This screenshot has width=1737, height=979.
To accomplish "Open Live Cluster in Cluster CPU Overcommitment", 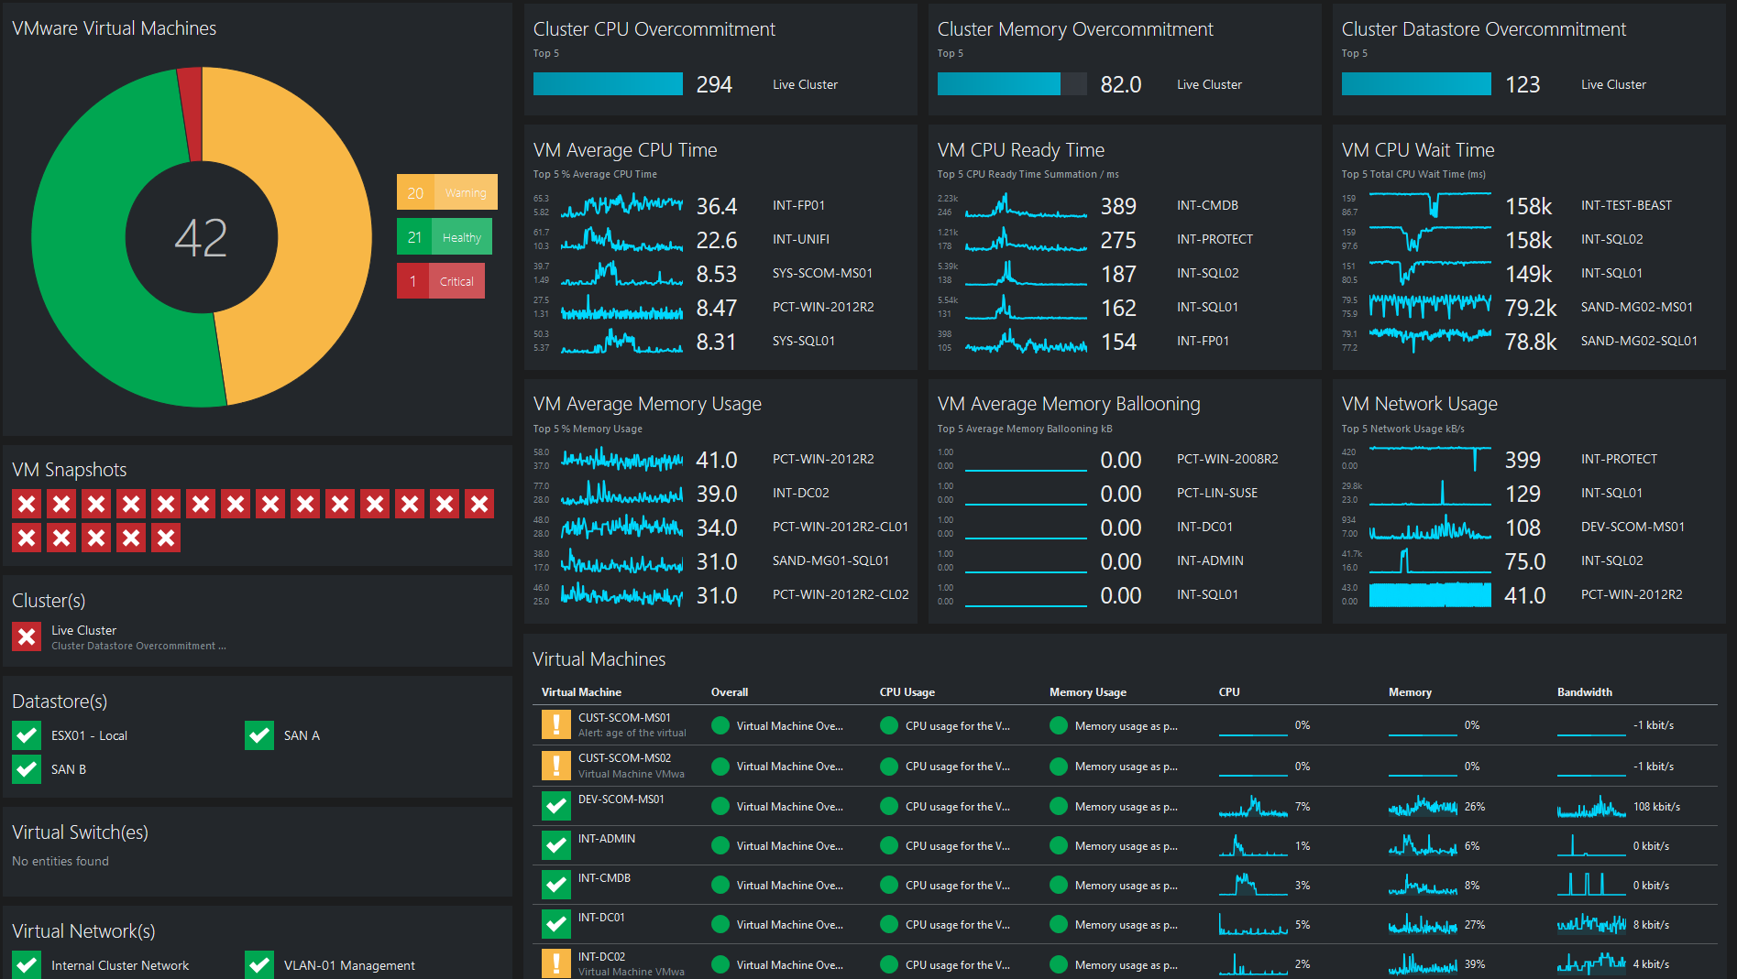I will click(805, 84).
